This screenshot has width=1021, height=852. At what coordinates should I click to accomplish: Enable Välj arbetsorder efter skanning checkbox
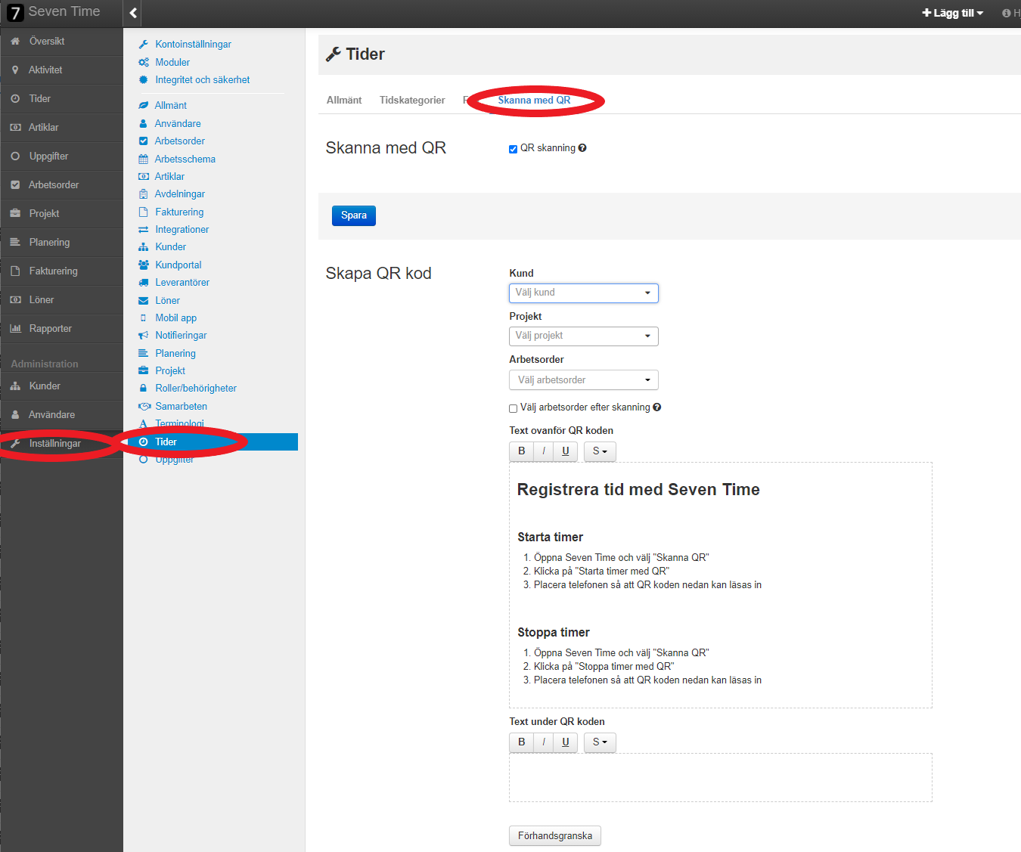pyautogui.click(x=514, y=408)
